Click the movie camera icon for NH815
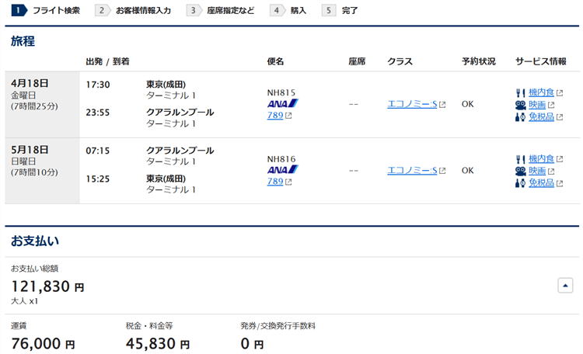Screen dimensions: 583x354 tap(521, 105)
